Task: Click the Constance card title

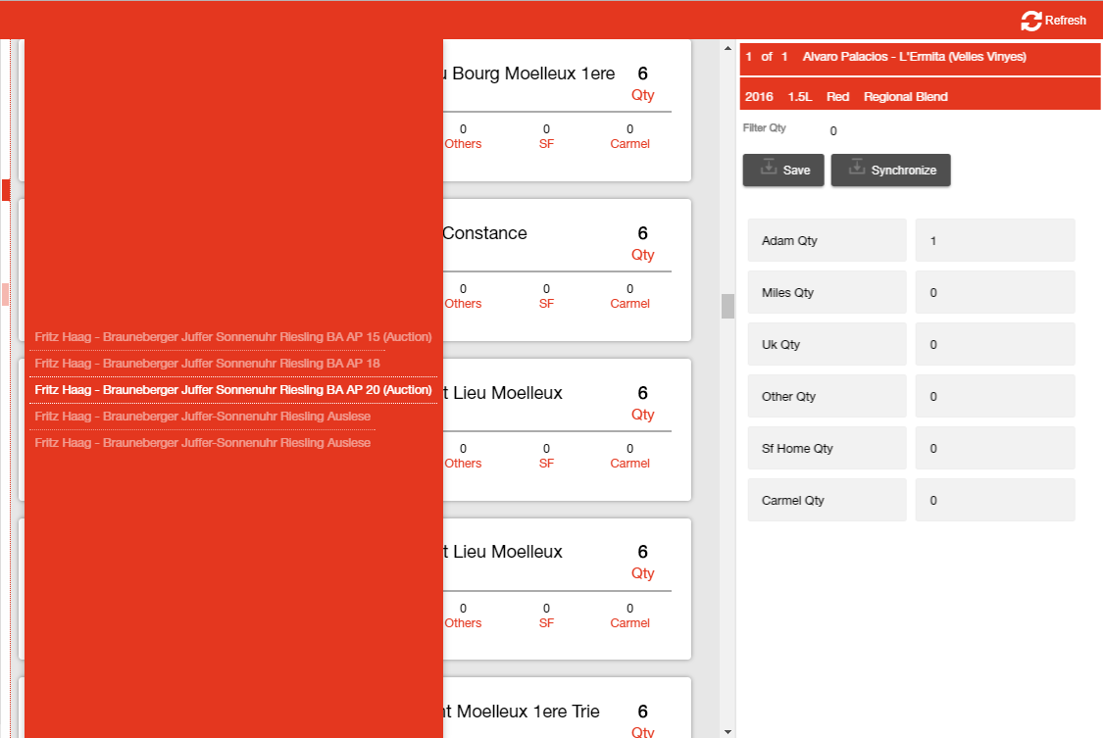Action: tap(484, 233)
